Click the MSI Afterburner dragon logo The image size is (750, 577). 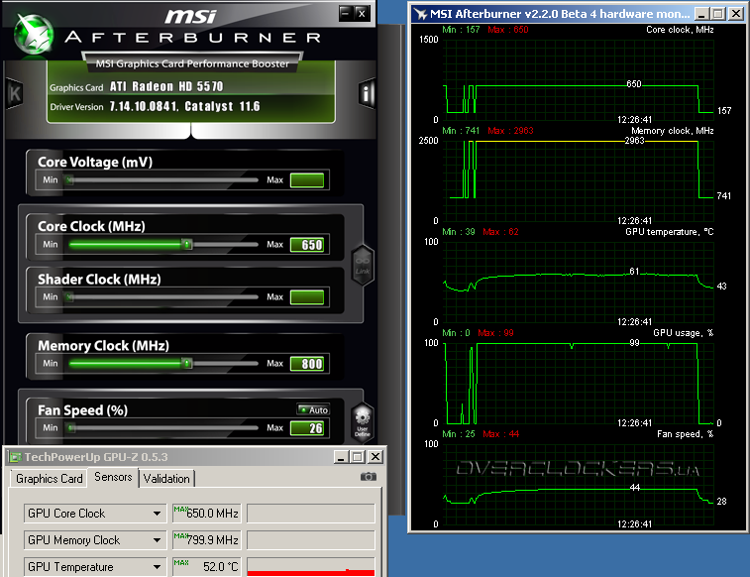(33, 34)
